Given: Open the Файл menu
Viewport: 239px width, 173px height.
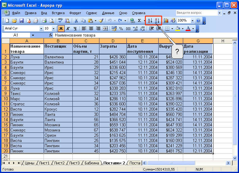Looking at the screenshot, I should point(16,13).
